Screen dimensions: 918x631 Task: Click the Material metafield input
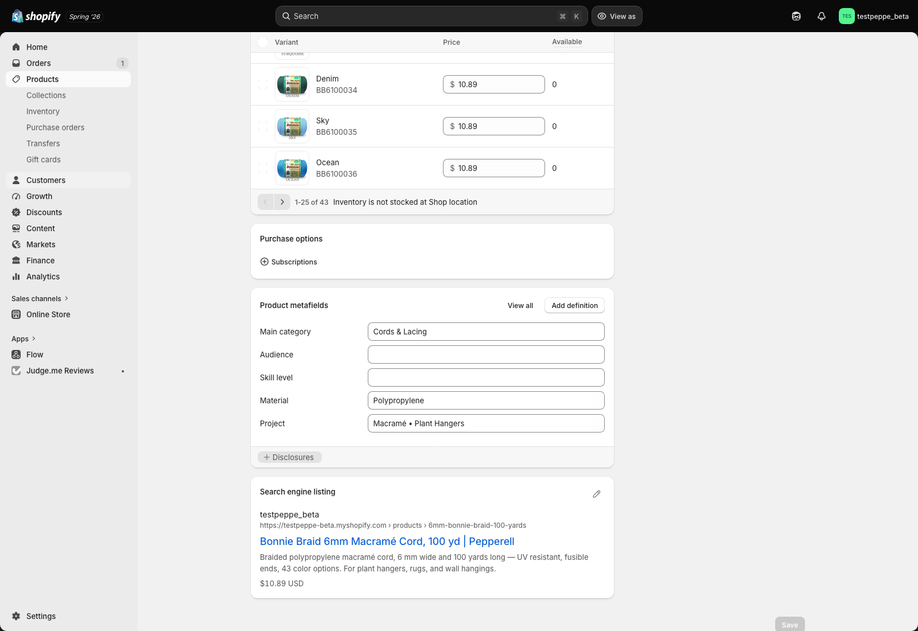[486, 400]
